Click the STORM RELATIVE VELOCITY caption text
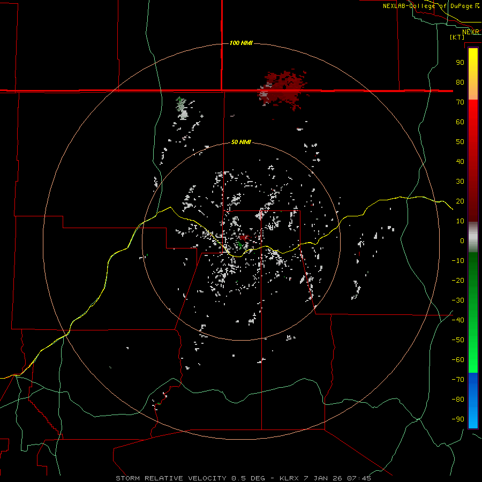482x482 pixels. pos(171,478)
